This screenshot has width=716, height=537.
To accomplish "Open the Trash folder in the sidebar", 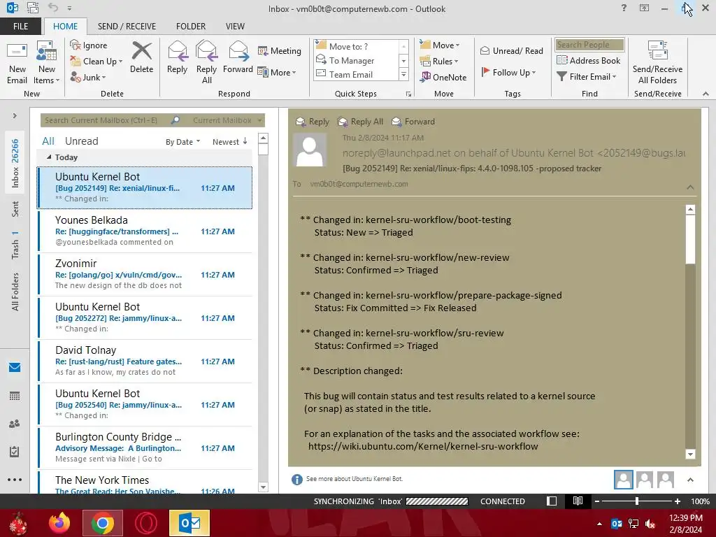I will coord(15,245).
